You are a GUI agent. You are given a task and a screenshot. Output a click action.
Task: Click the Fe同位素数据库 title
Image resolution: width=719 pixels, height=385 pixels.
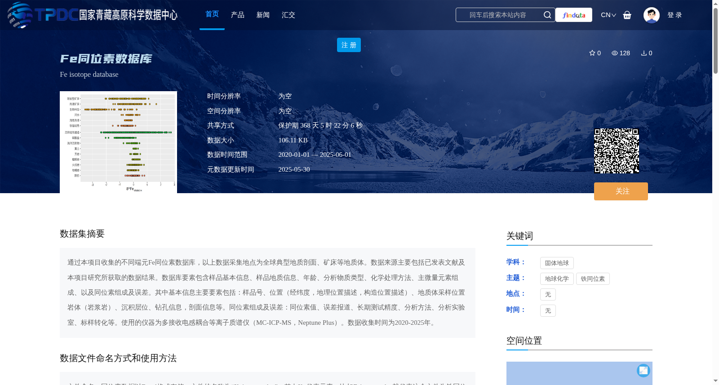coord(106,59)
